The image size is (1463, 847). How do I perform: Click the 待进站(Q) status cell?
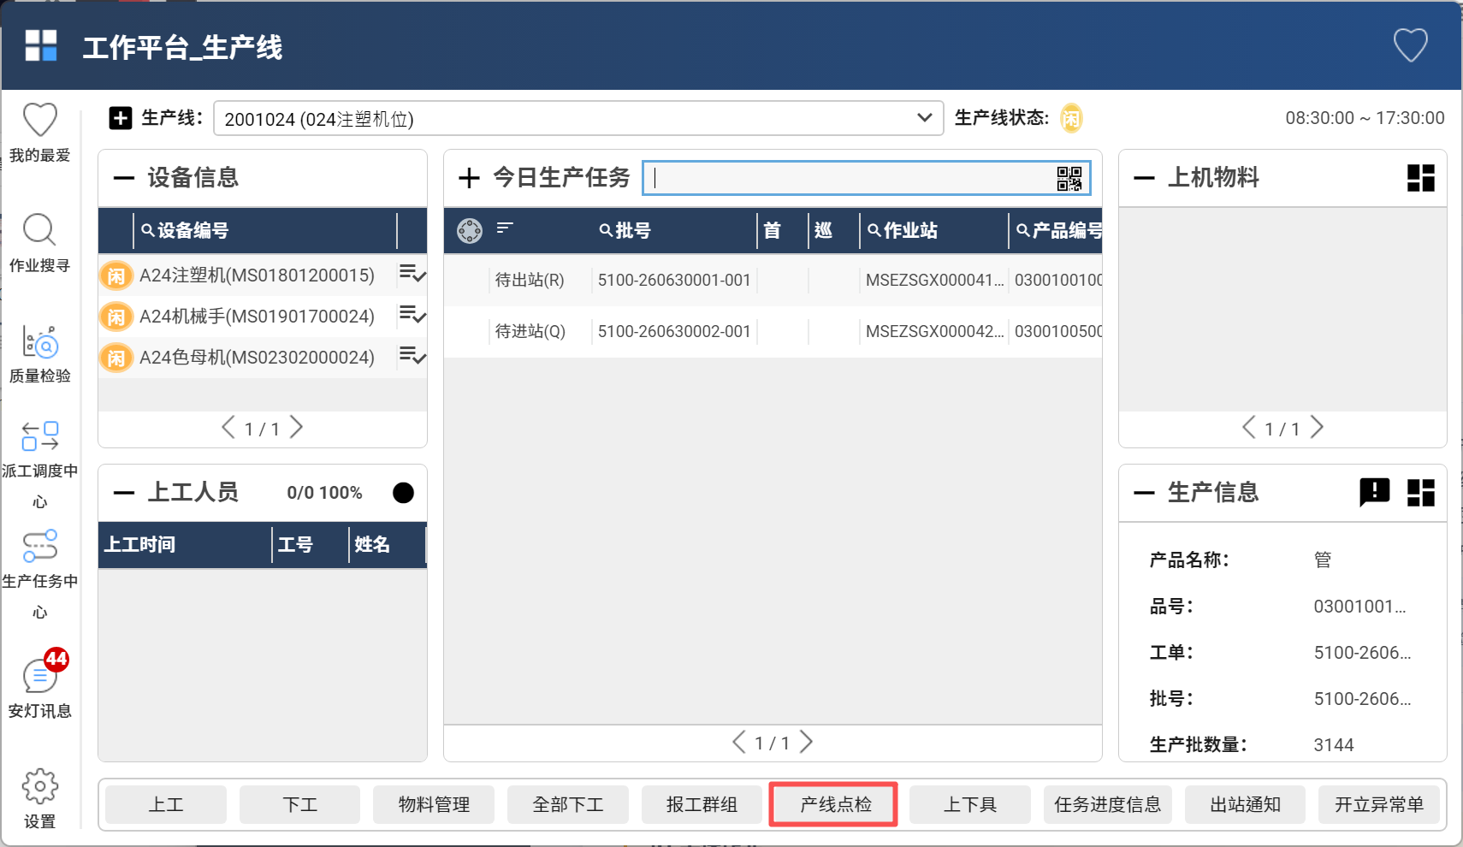coord(530,331)
